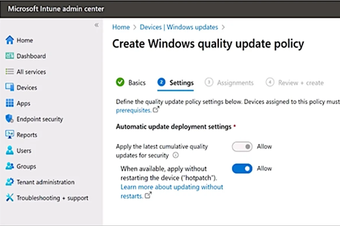Open the Apps grid icon
340x226 pixels.
[x=9, y=103]
